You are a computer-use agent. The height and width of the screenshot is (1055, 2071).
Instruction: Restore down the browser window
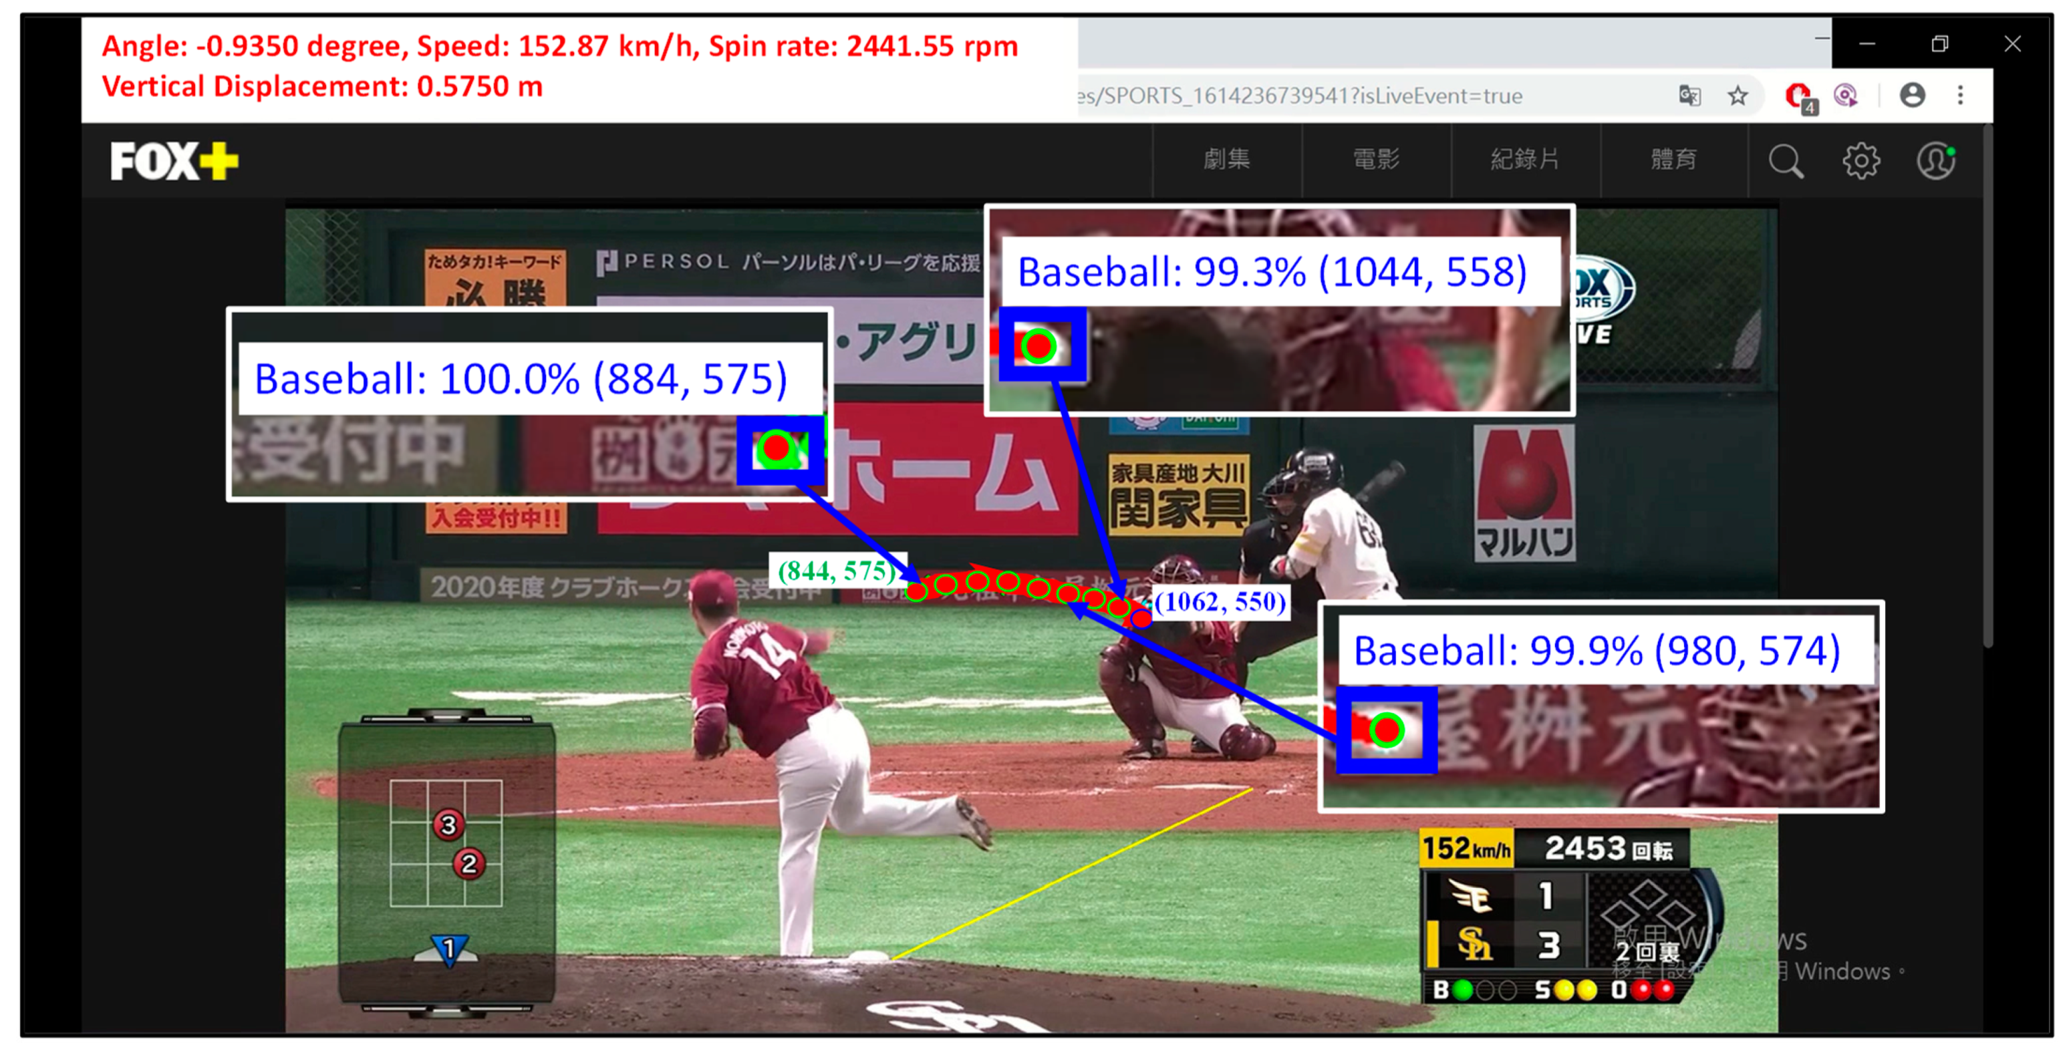1939,44
